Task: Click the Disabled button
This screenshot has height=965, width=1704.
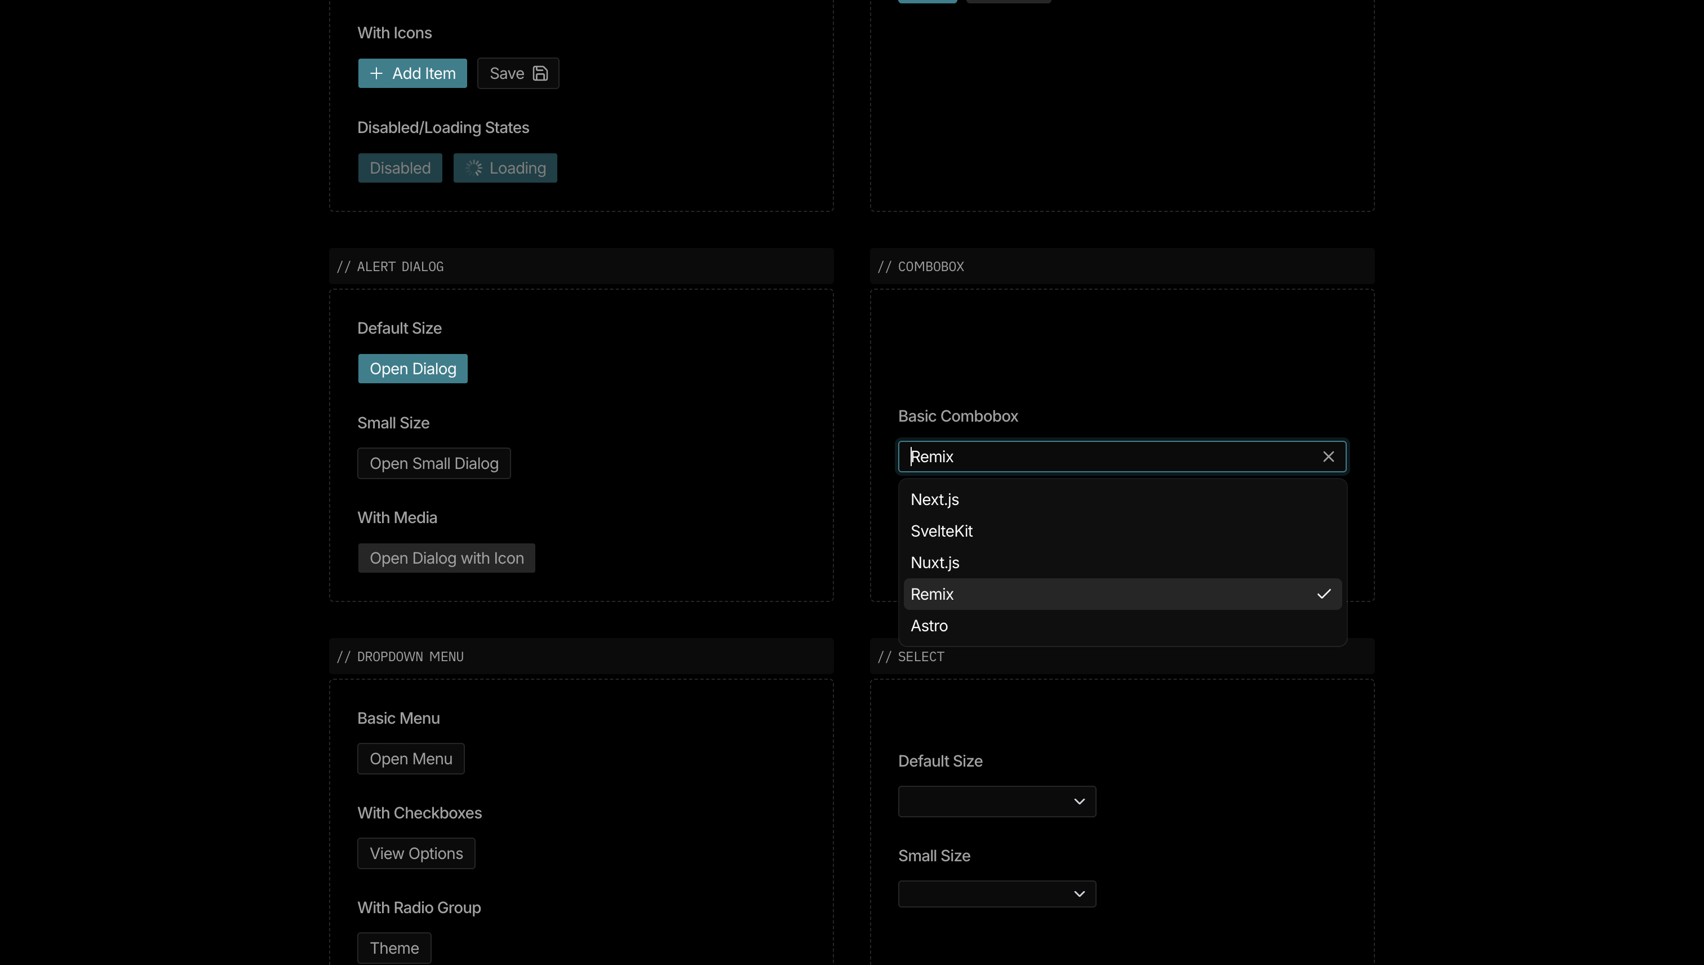Action: pyautogui.click(x=400, y=169)
